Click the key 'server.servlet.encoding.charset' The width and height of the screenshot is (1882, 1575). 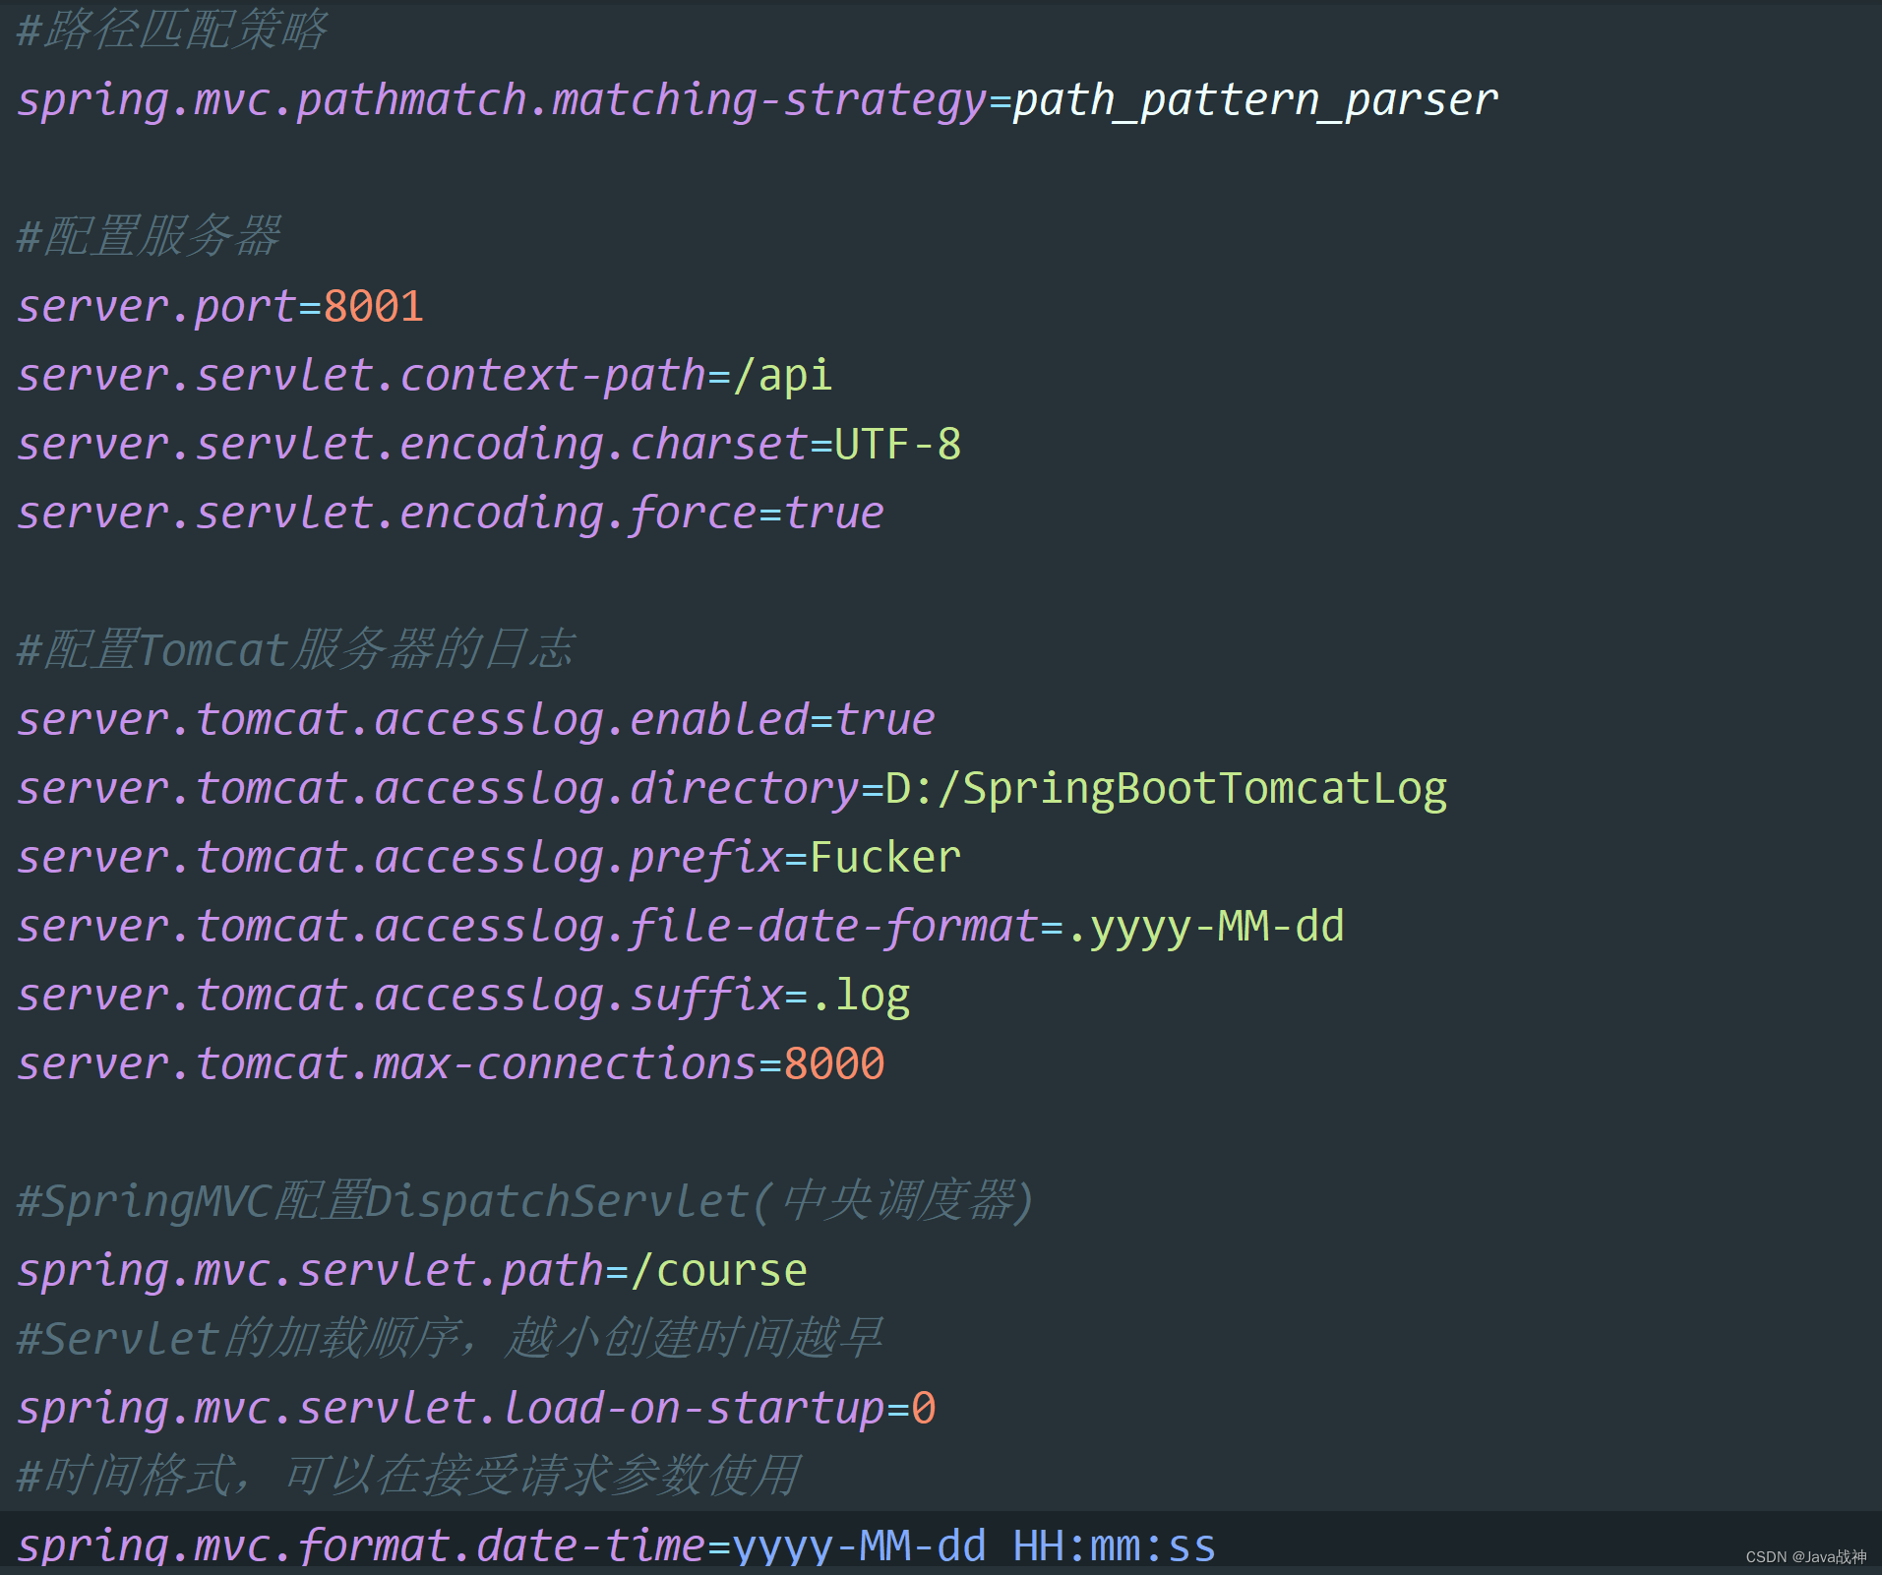[413, 445]
